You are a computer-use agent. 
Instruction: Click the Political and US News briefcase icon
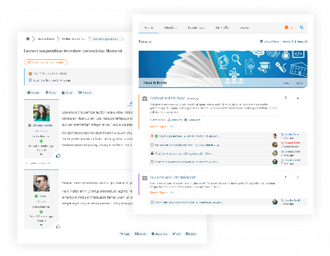[x=145, y=98]
